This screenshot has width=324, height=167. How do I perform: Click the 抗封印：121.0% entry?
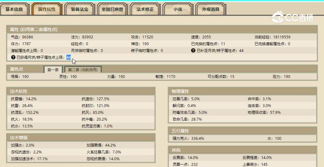[x=96, y=106]
